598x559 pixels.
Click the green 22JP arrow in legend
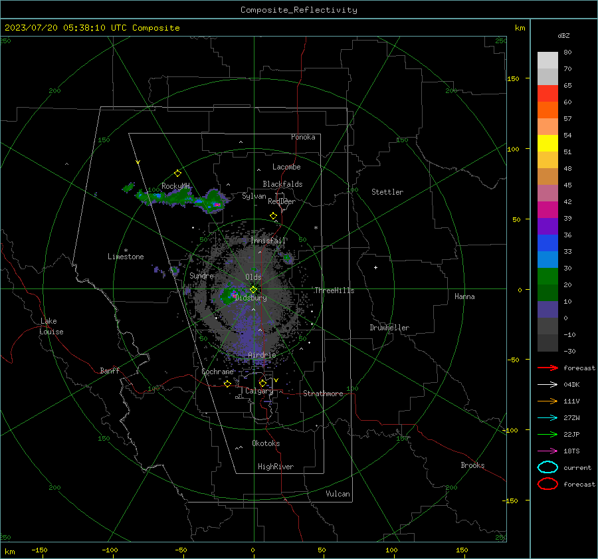[x=548, y=434]
